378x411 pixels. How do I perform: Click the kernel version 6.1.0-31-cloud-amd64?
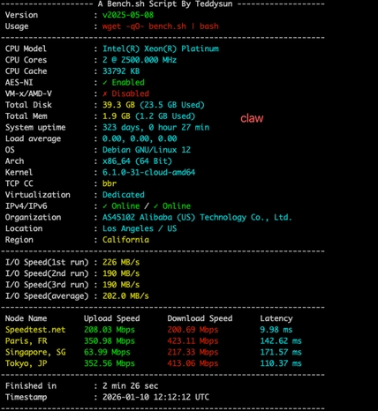point(148,173)
